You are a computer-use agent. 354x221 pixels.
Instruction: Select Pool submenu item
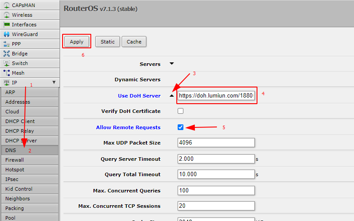[30, 217]
